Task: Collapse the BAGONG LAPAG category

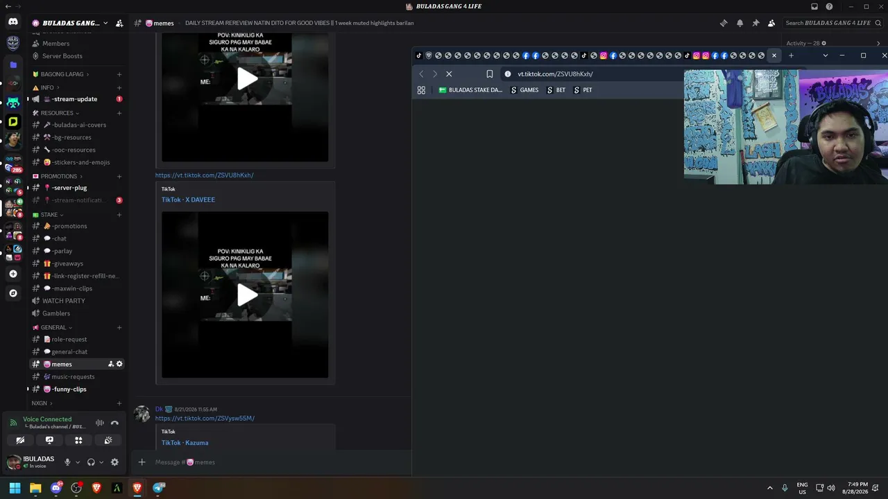Action: coord(62,74)
